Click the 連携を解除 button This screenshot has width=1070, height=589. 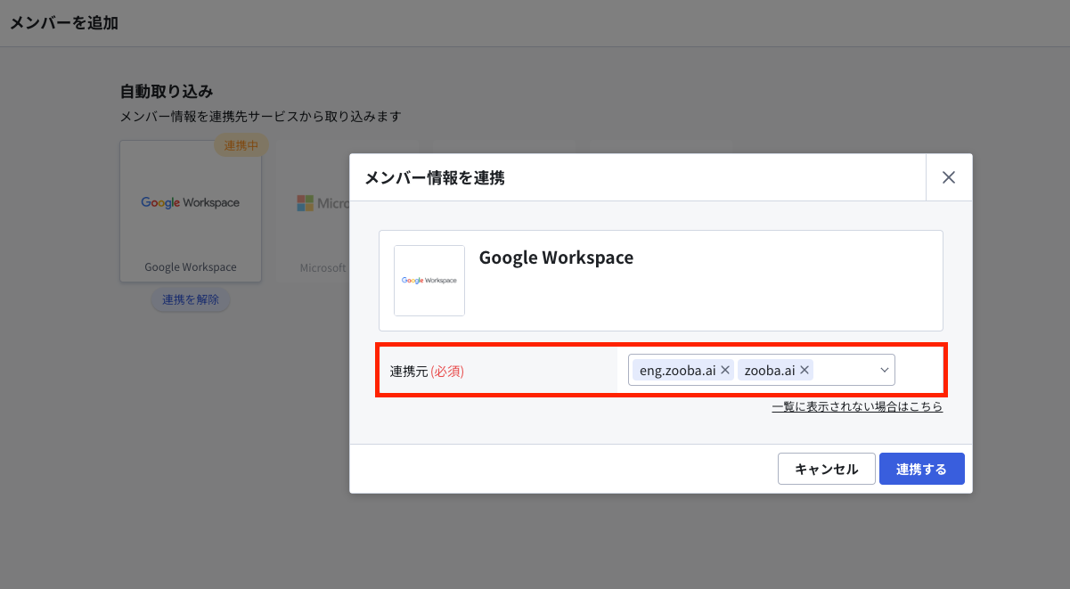[191, 299]
